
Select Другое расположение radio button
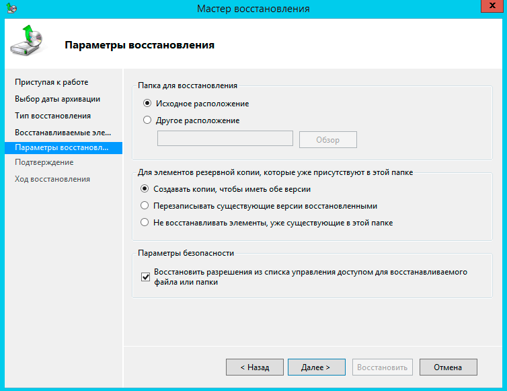click(147, 120)
